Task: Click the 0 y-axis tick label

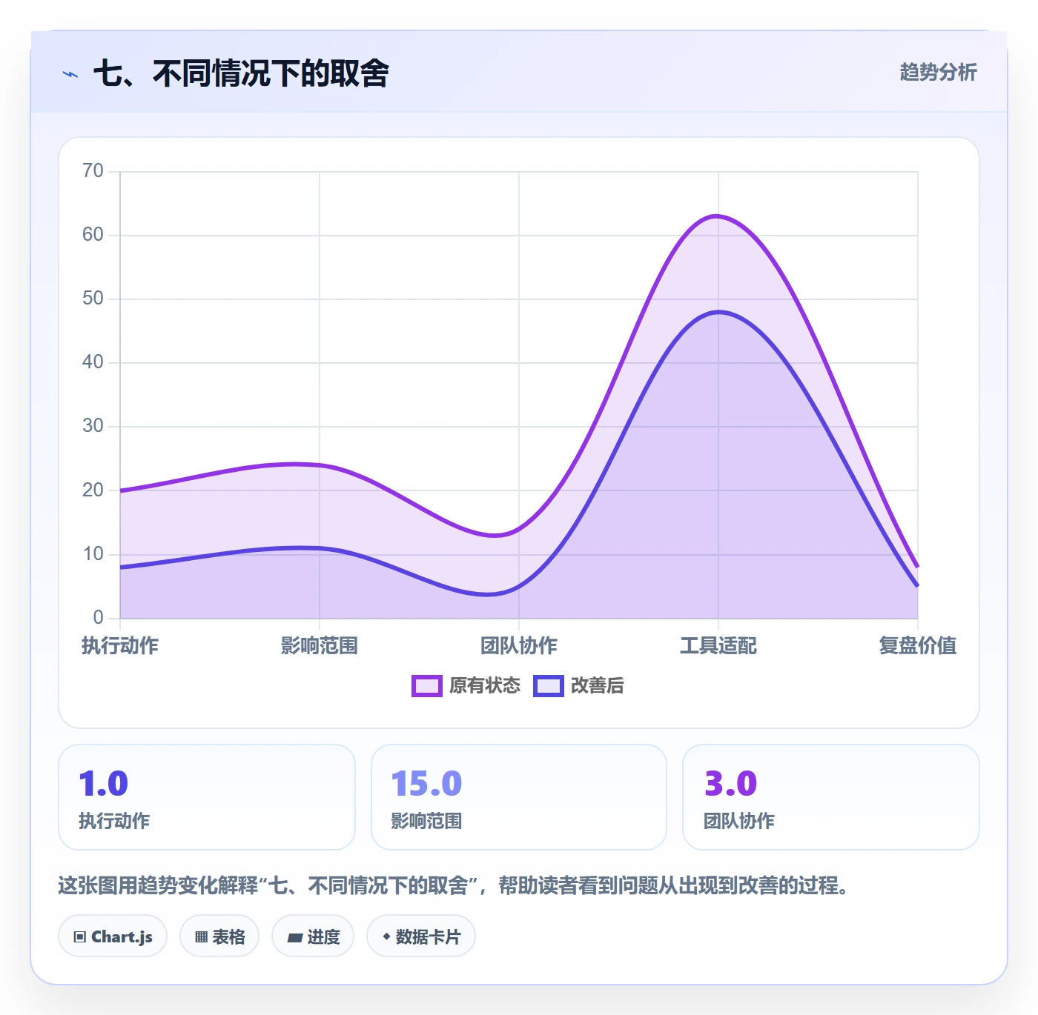Action: [x=98, y=617]
